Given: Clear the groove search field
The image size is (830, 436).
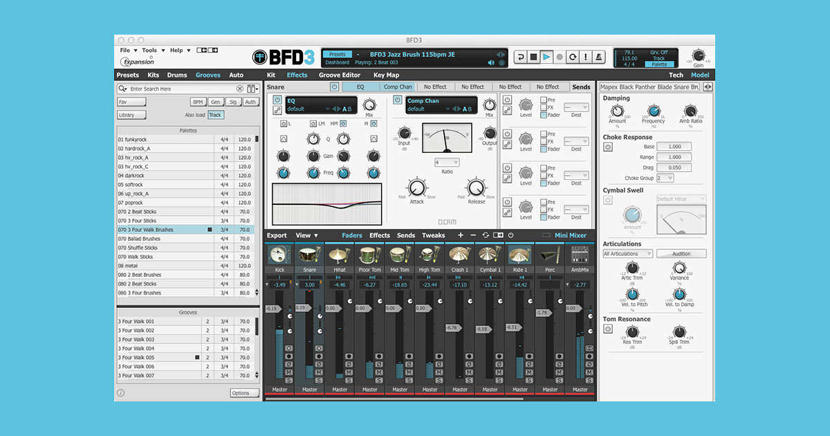Looking at the screenshot, I should (x=240, y=89).
